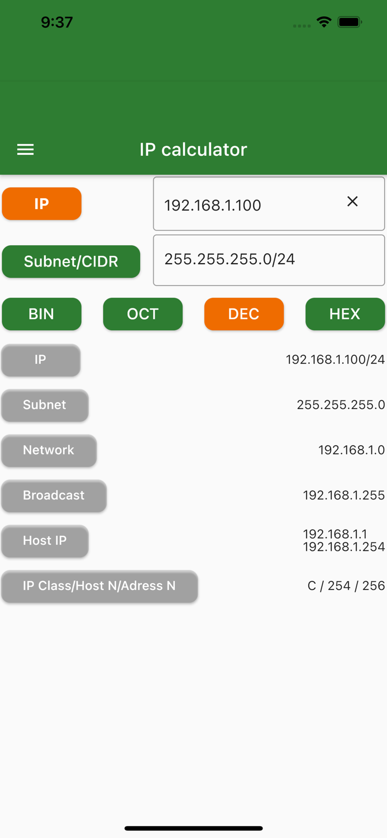
Task: Switch the output to OCT format
Action: pos(142,314)
